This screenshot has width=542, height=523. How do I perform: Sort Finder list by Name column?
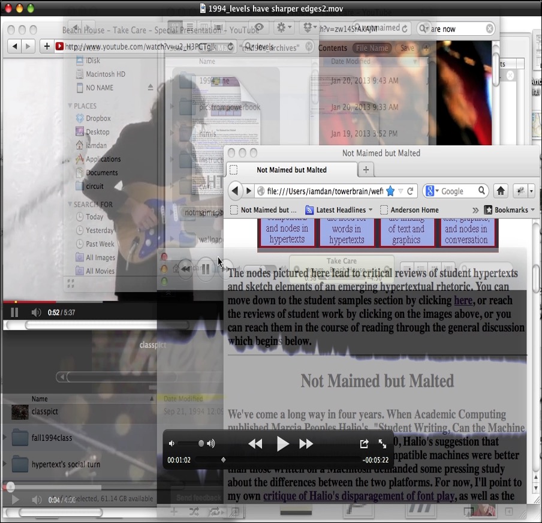[40, 399]
